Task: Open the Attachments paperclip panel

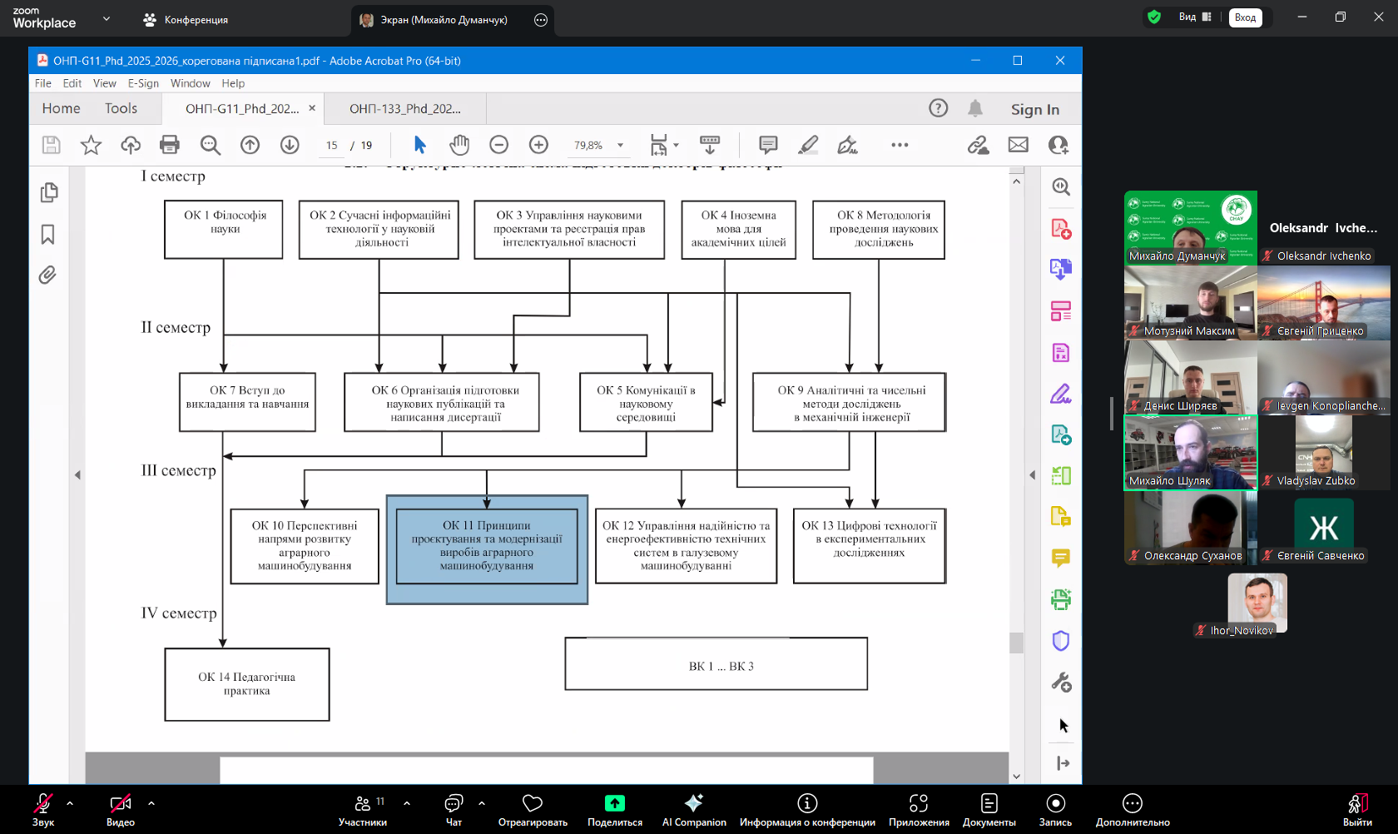Action: tap(48, 276)
